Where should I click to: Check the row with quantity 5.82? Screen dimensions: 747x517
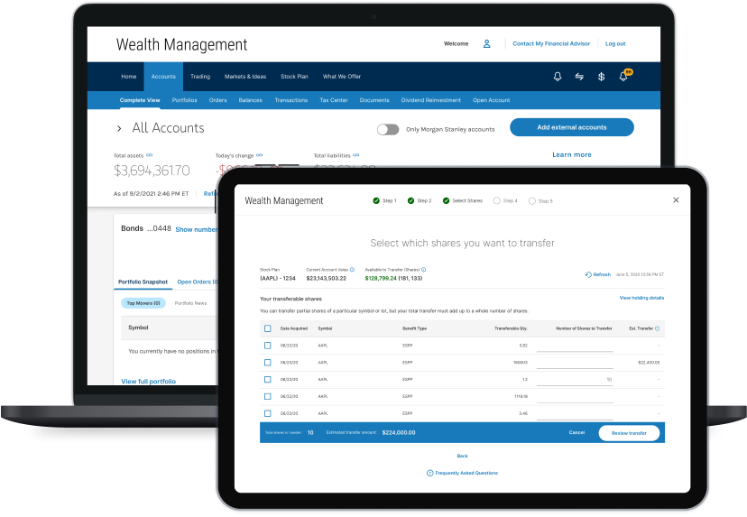pyautogui.click(x=268, y=346)
